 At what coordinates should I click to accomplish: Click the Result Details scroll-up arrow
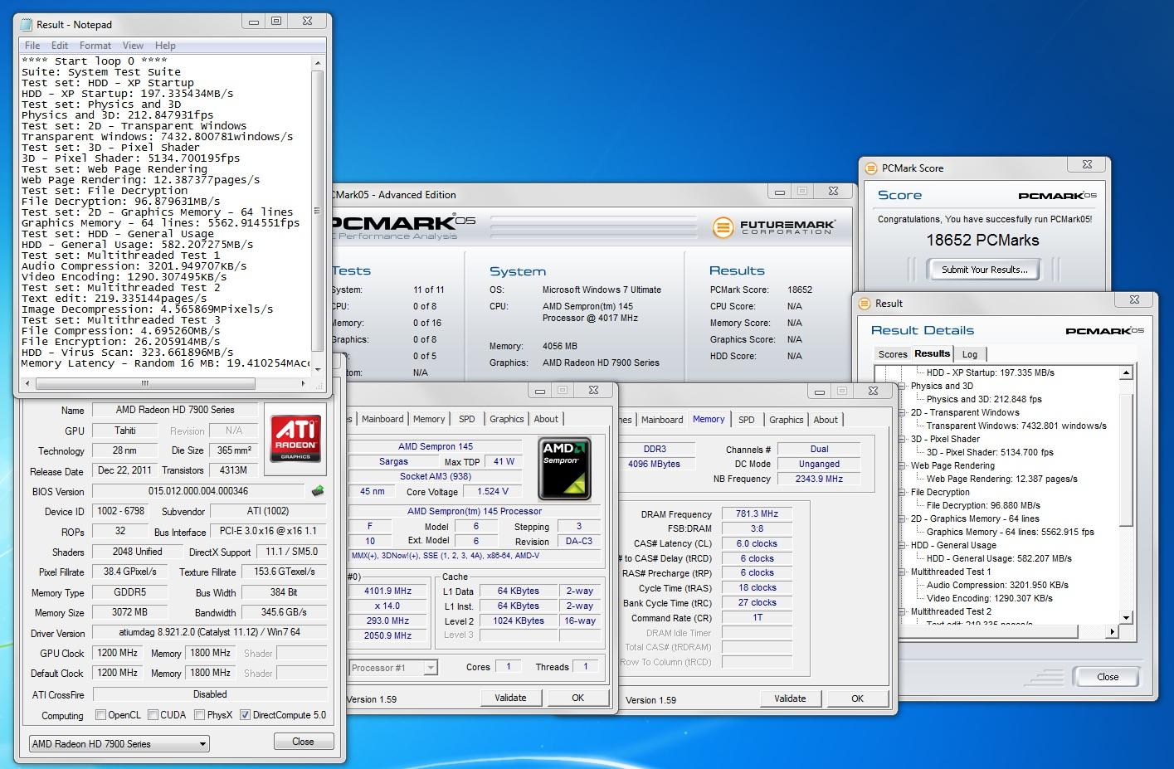point(1126,373)
